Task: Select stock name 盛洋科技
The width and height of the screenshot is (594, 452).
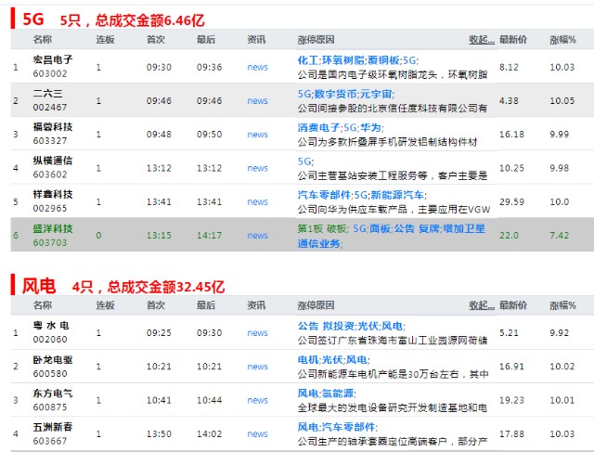Action: [53, 228]
